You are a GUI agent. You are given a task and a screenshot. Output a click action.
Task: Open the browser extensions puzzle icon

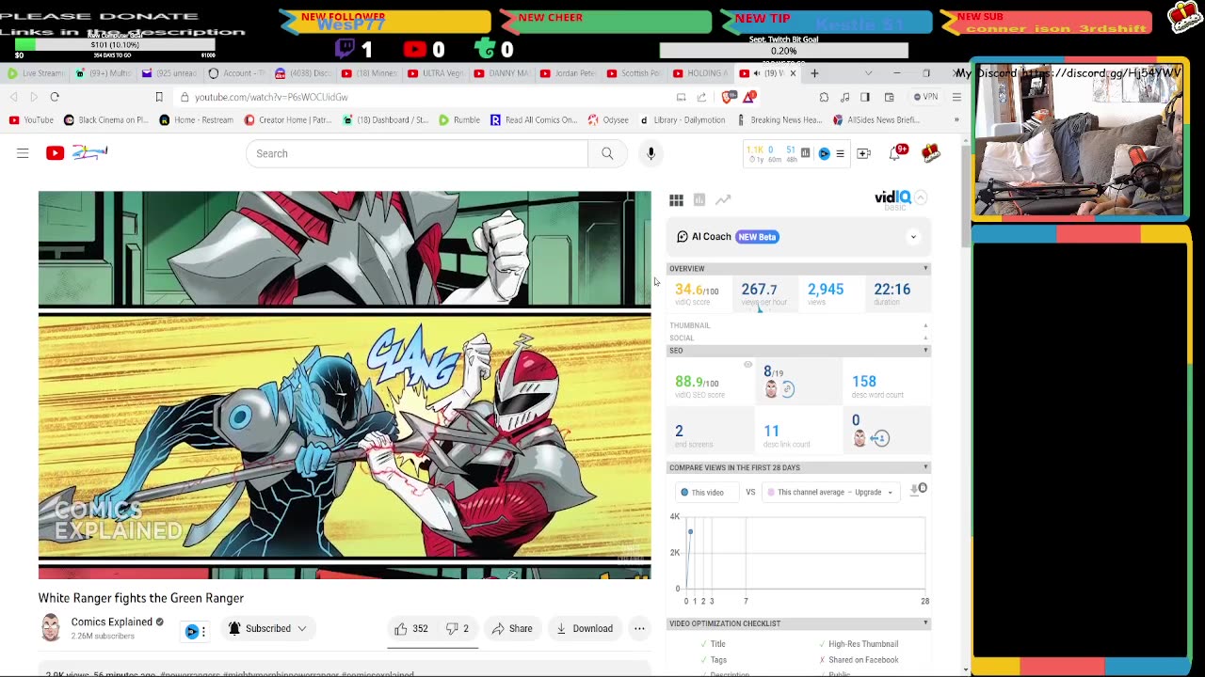(x=824, y=97)
